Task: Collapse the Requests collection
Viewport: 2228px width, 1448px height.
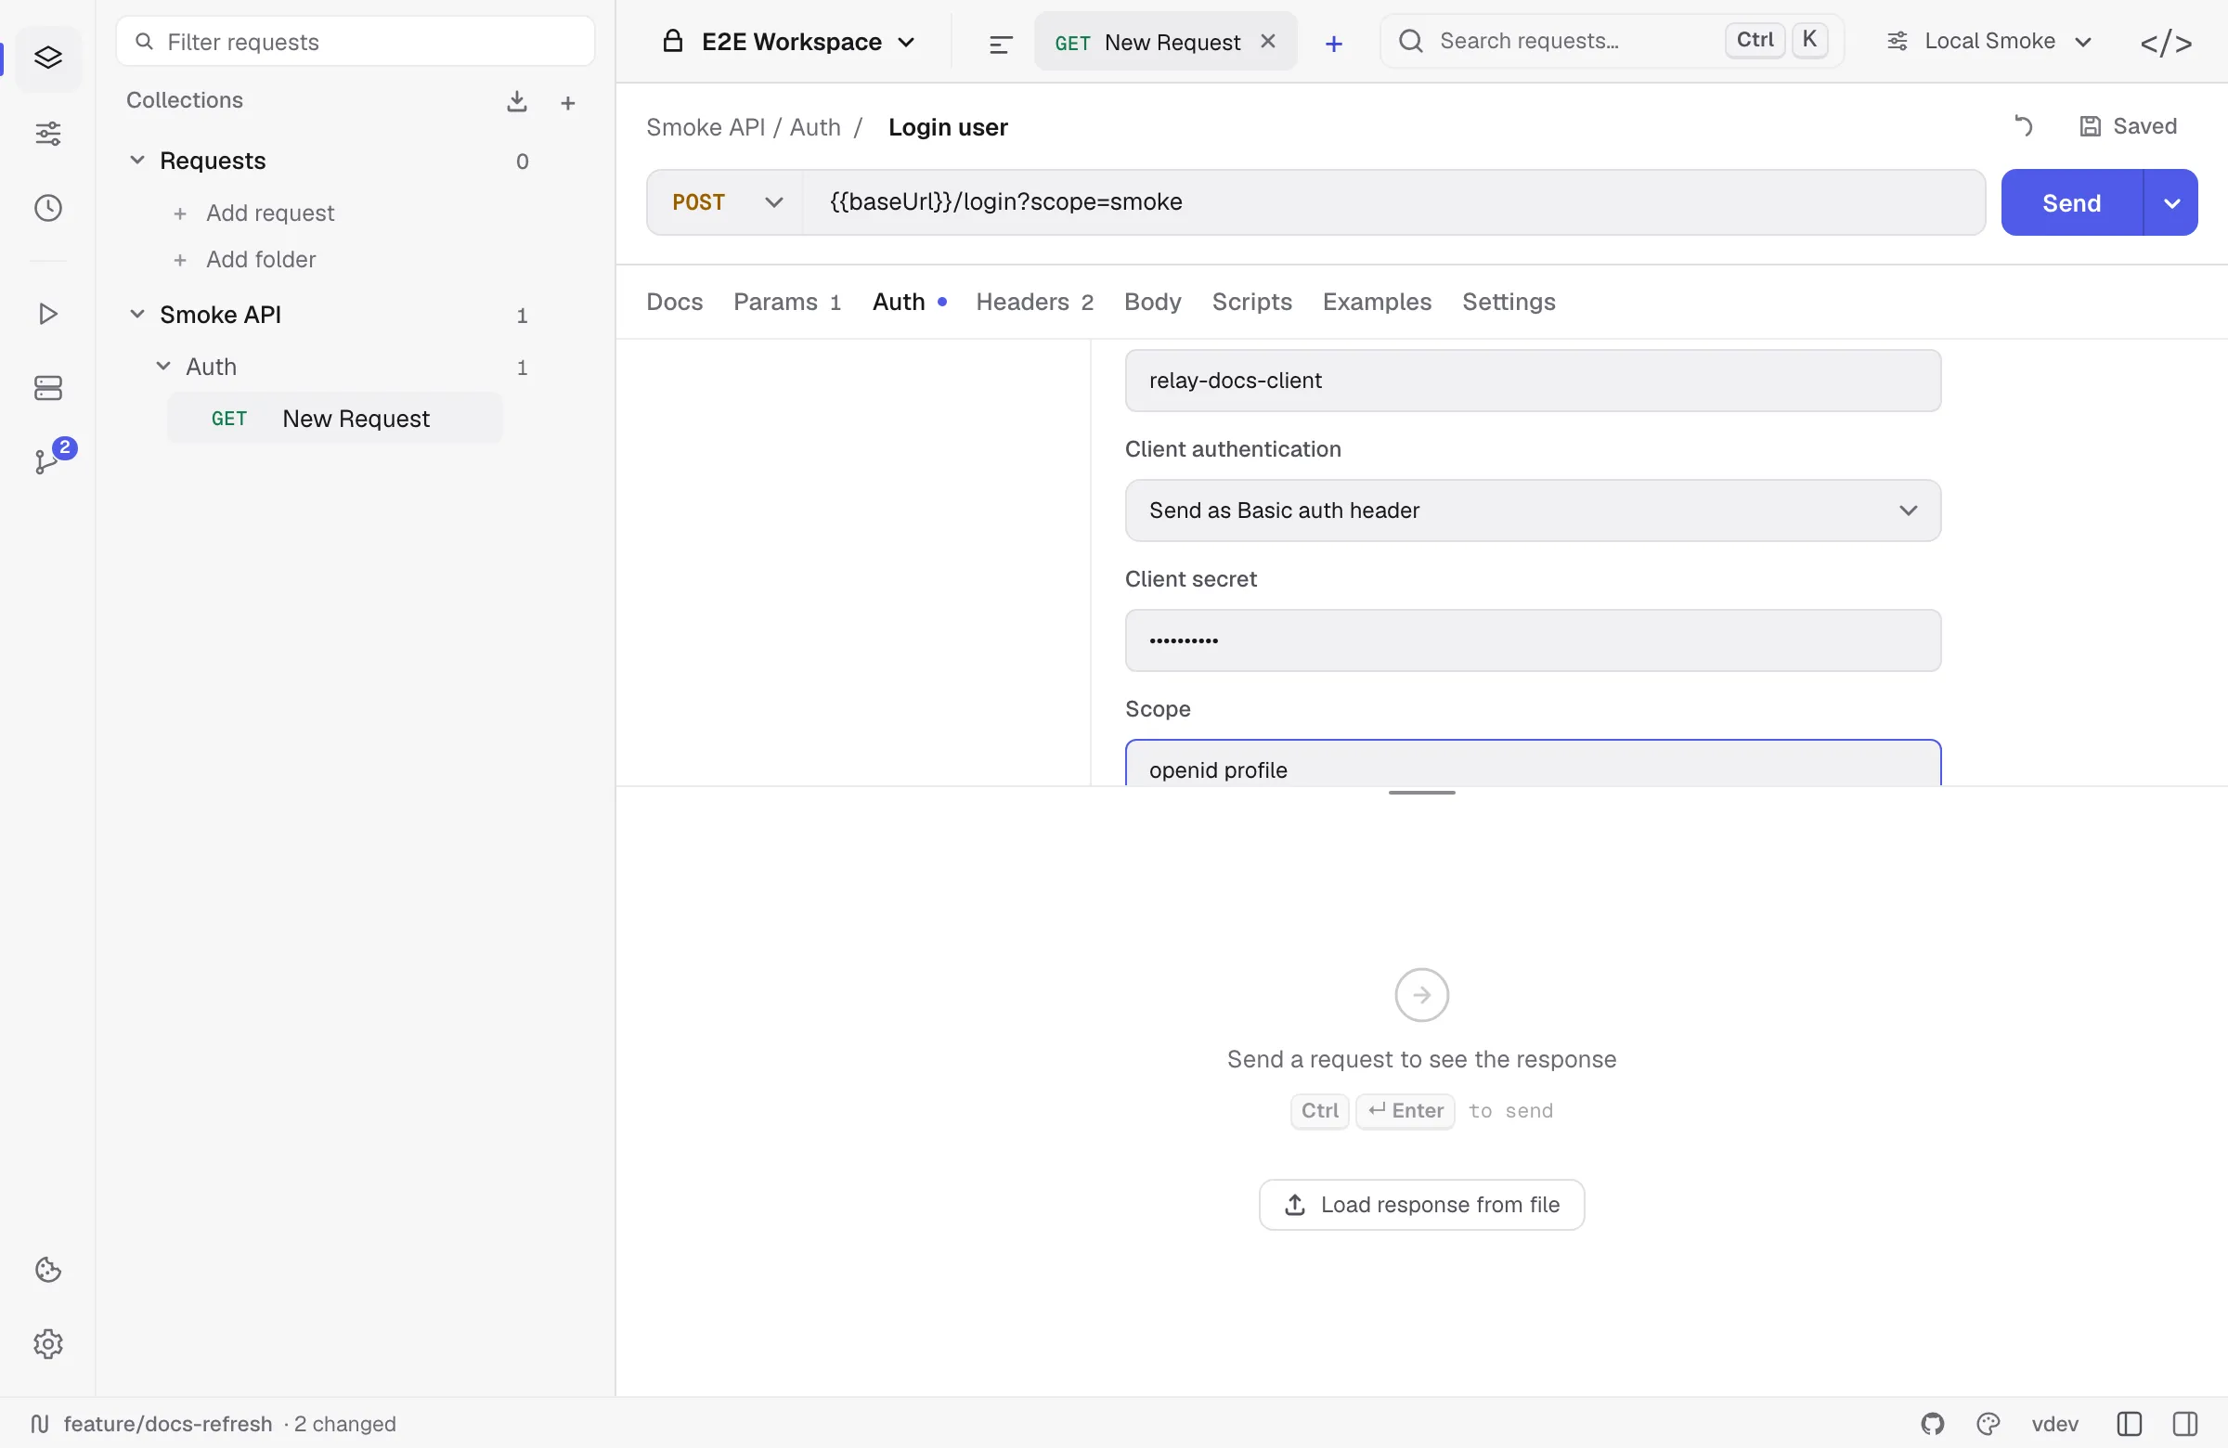Action: (136, 160)
